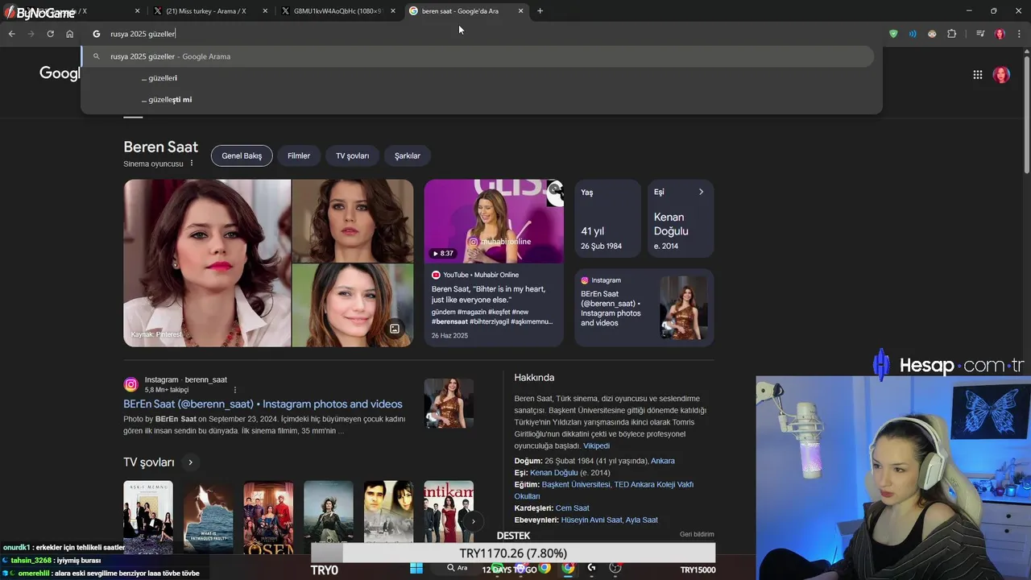
Task: Open the BErEn Saat Instagram photos result link
Action: 263,404
